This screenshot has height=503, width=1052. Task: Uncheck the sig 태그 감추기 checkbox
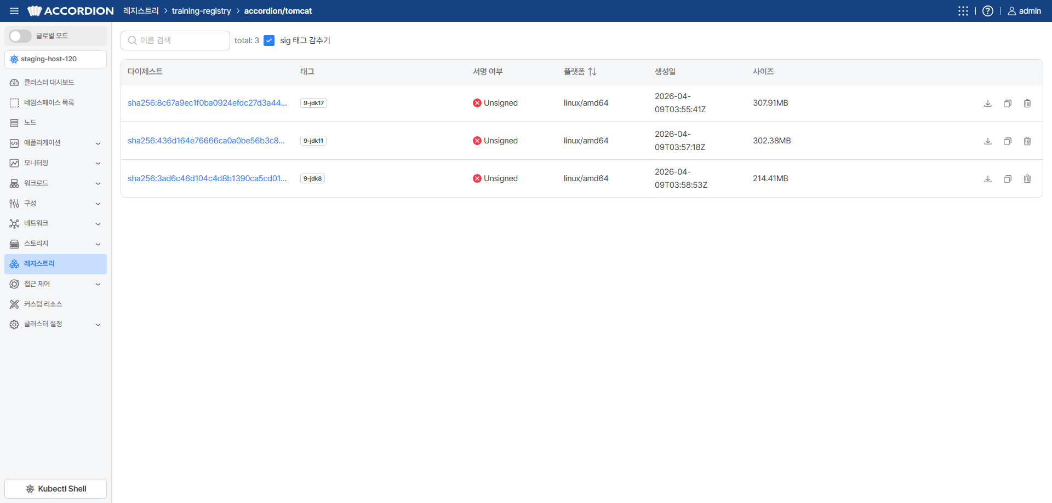click(269, 41)
